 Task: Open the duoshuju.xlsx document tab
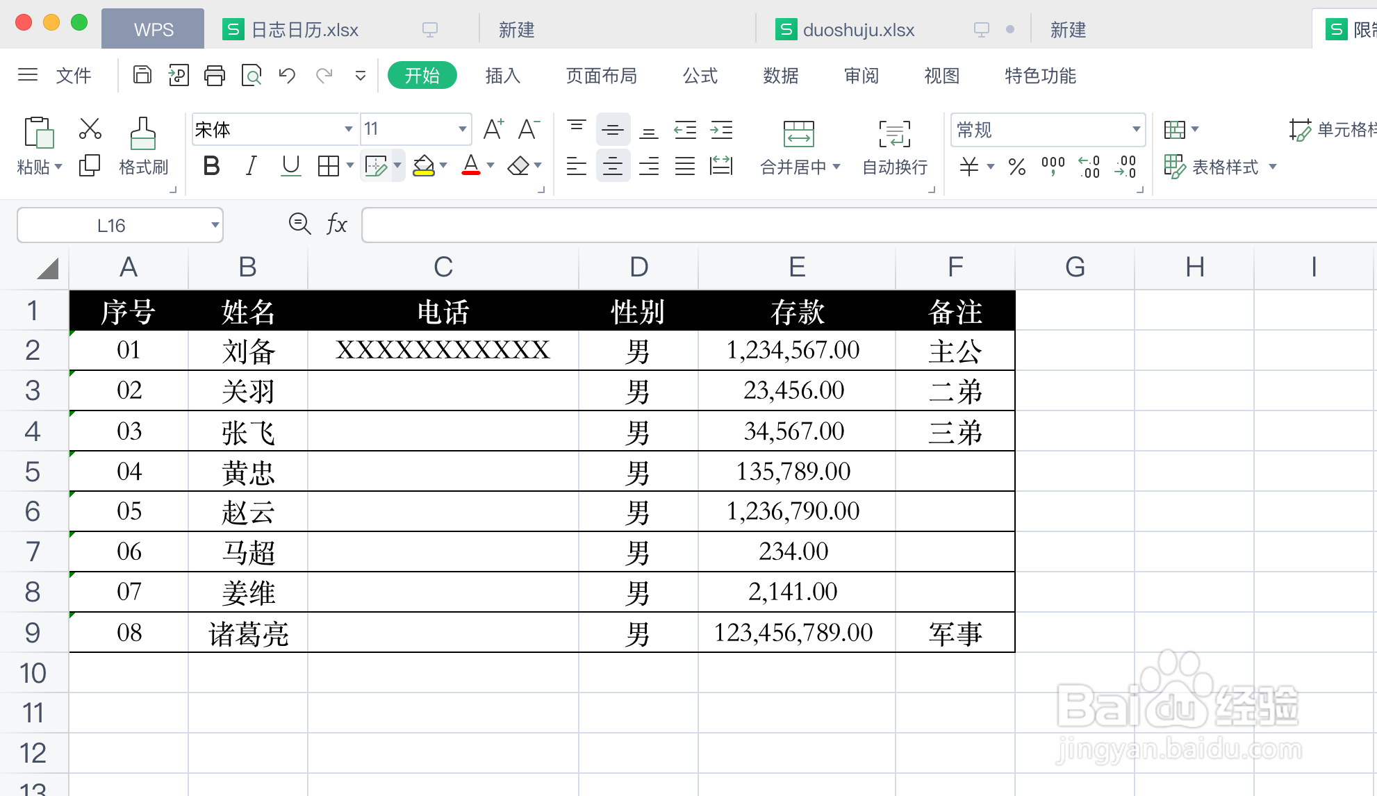click(845, 30)
